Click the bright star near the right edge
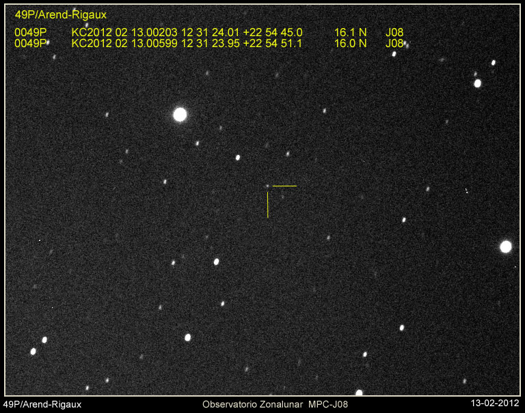 (505, 246)
